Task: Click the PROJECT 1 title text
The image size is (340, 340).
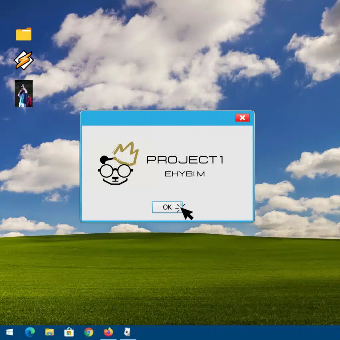Action: click(x=185, y=160)
